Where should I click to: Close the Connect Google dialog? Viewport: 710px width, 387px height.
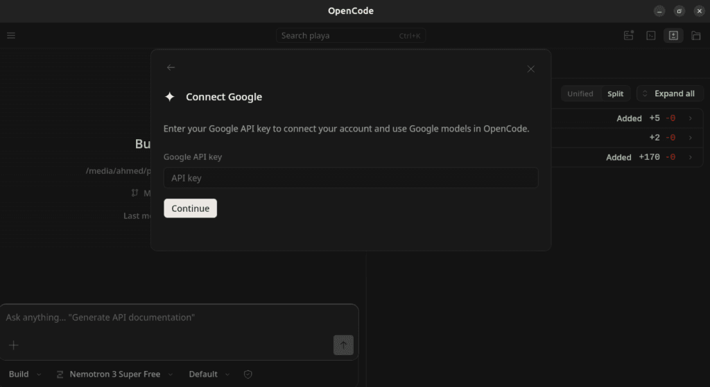(x=530, y=69)
